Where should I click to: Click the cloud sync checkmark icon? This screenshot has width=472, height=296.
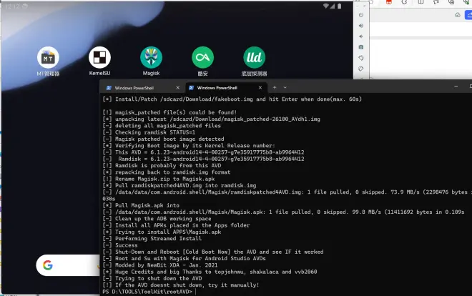pos(458,15)
